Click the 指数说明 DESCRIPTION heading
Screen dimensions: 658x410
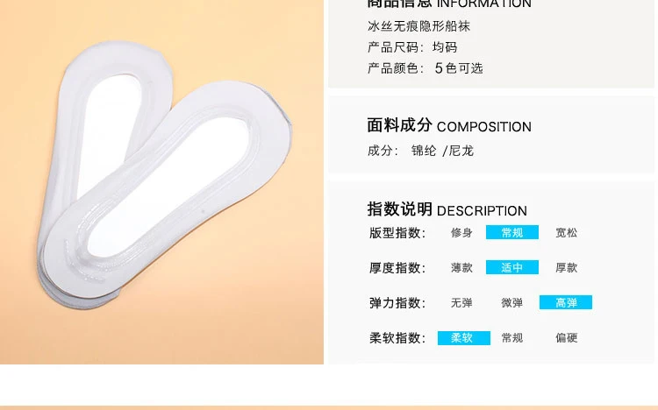pyautogui.click(x=447, y=209)
